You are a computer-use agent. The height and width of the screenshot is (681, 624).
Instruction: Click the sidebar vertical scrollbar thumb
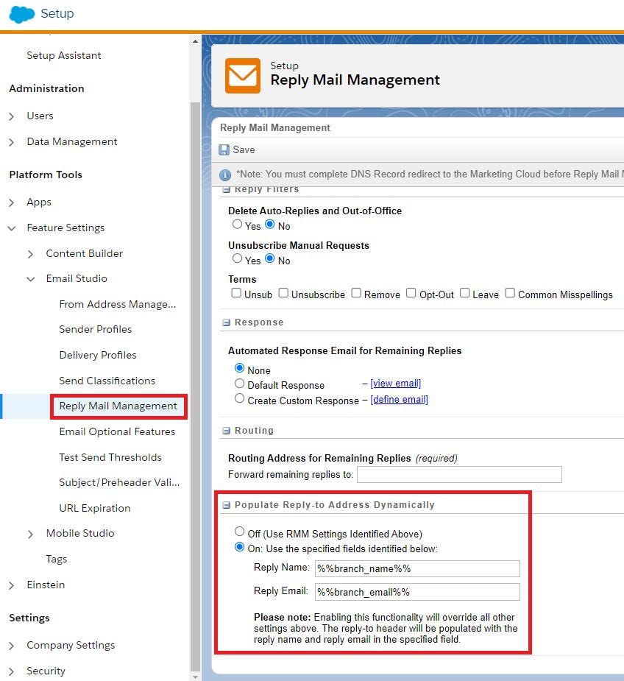[x=195, y=387]
